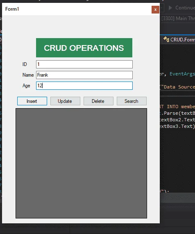This screenshot has height=234, width=195.
Task: Click the Update button
Action: click(65, 101)
